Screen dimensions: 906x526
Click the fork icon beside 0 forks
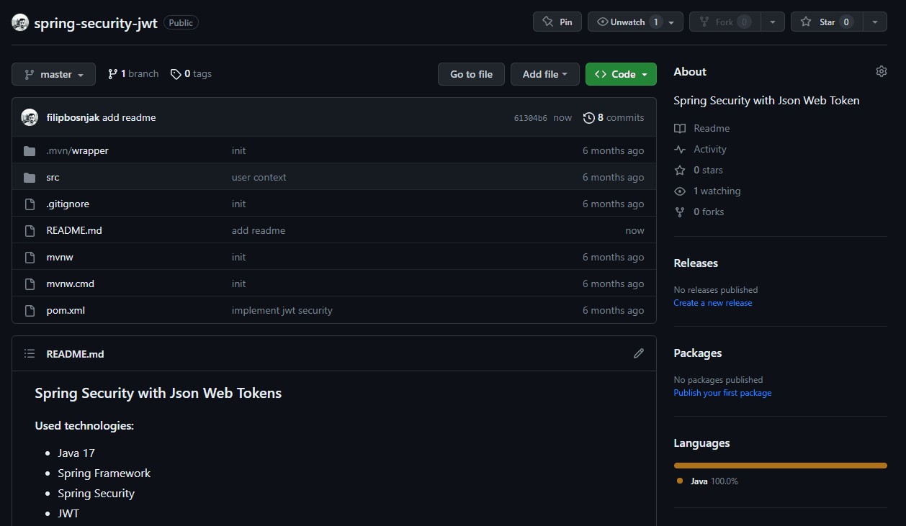(x=680, y=212)
